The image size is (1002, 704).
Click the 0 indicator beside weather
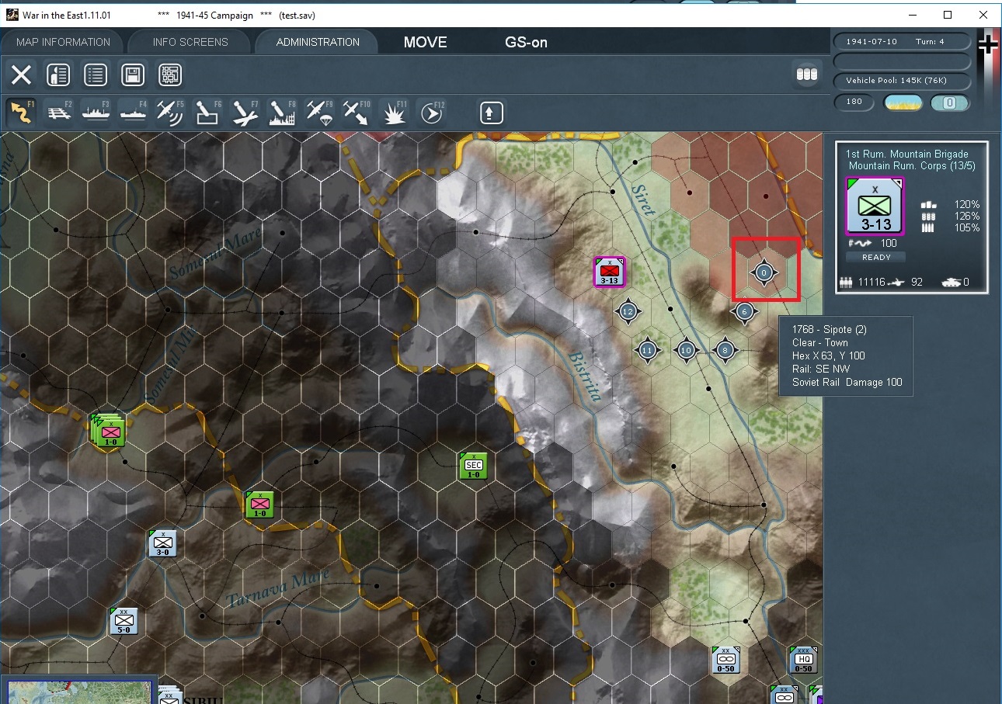(949, 102)
